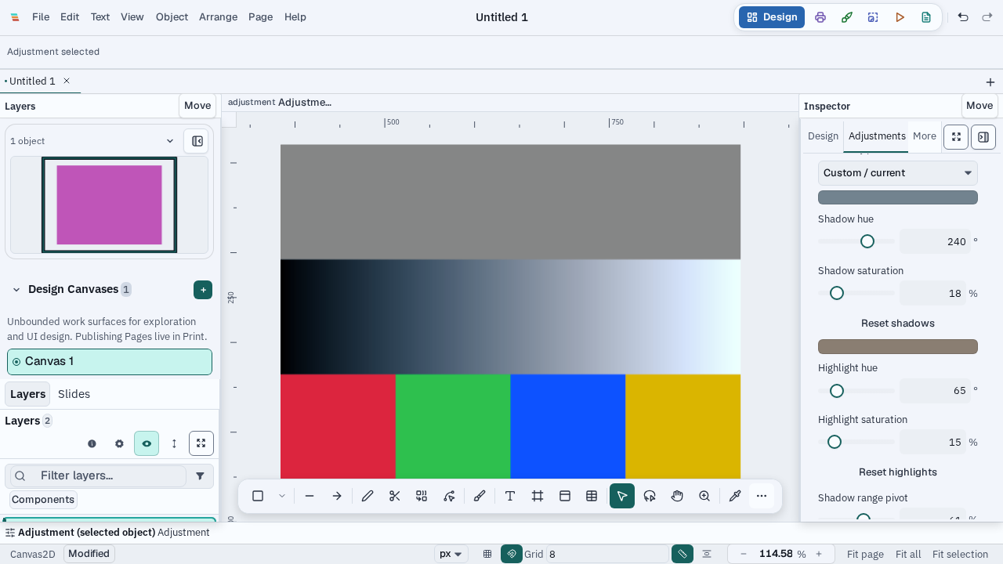Insert a table with table tool
This screenshot has width=1003, height=564.
[592, 496]
